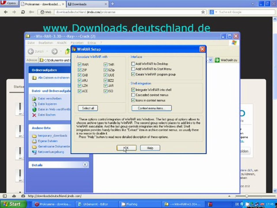The image size is (277, 208).
Task: Click the DE language indicator
Action: coord(237,204)
